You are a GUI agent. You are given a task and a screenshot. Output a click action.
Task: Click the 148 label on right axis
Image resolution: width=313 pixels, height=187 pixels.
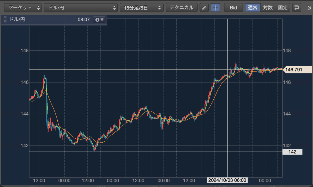point(287,50)
